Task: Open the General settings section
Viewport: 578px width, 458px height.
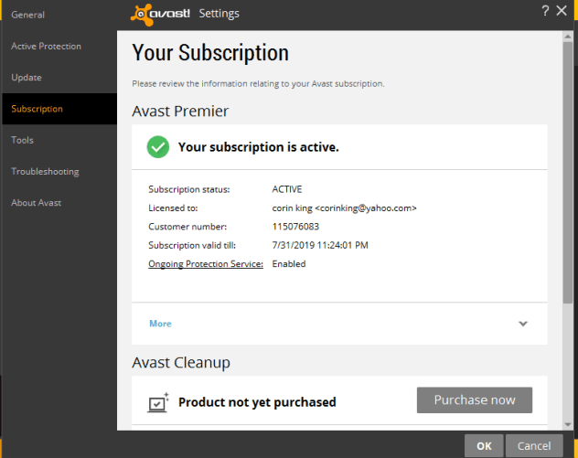Action: pos(27,15)
